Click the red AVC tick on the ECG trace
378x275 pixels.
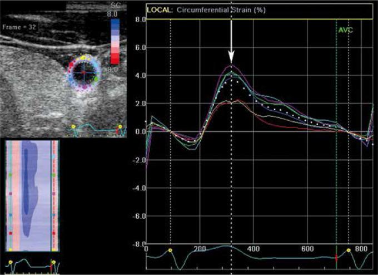pos(336,258)
